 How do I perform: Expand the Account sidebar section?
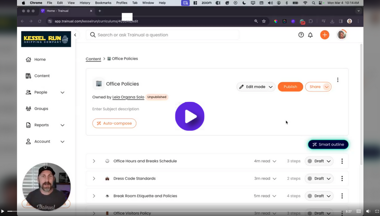point(62,142)
